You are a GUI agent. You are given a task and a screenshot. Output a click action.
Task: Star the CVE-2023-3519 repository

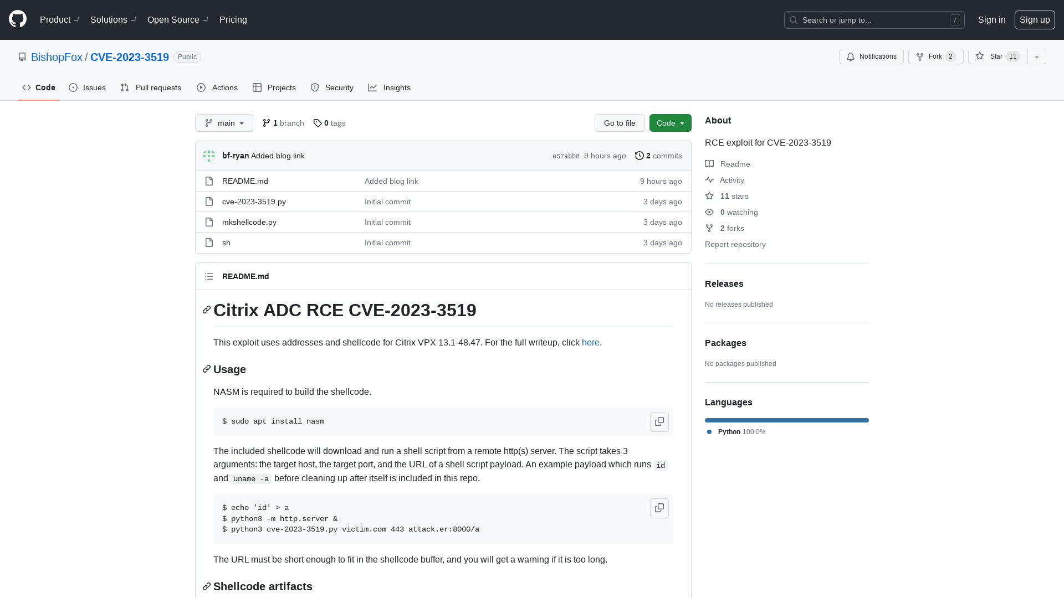[x=997, y=56]
